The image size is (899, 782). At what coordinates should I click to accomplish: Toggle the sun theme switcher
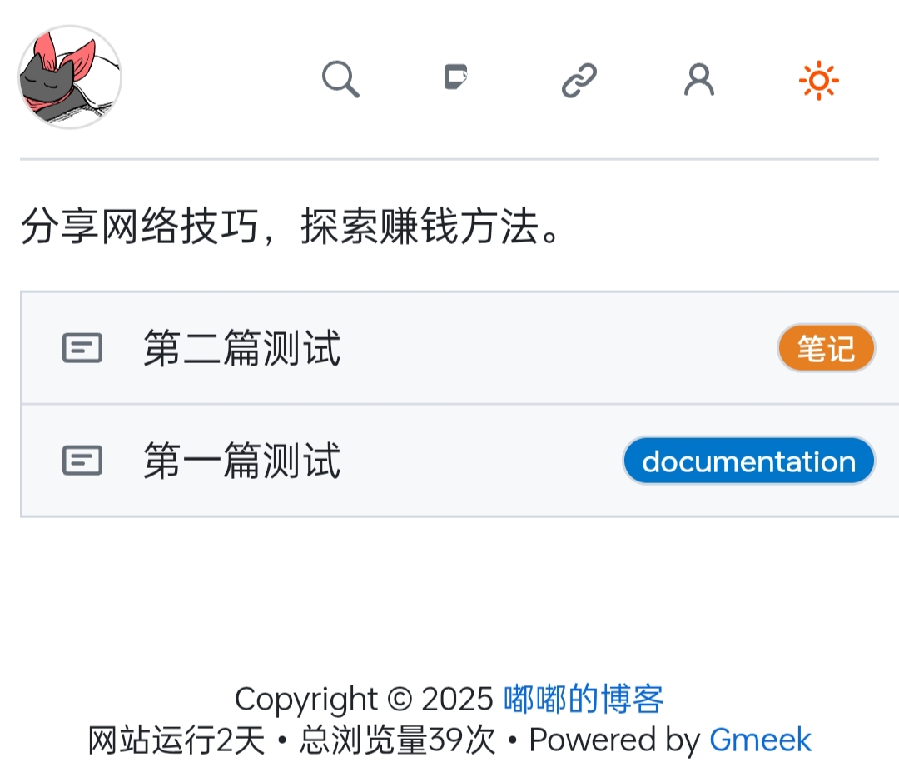click(819, 80)
